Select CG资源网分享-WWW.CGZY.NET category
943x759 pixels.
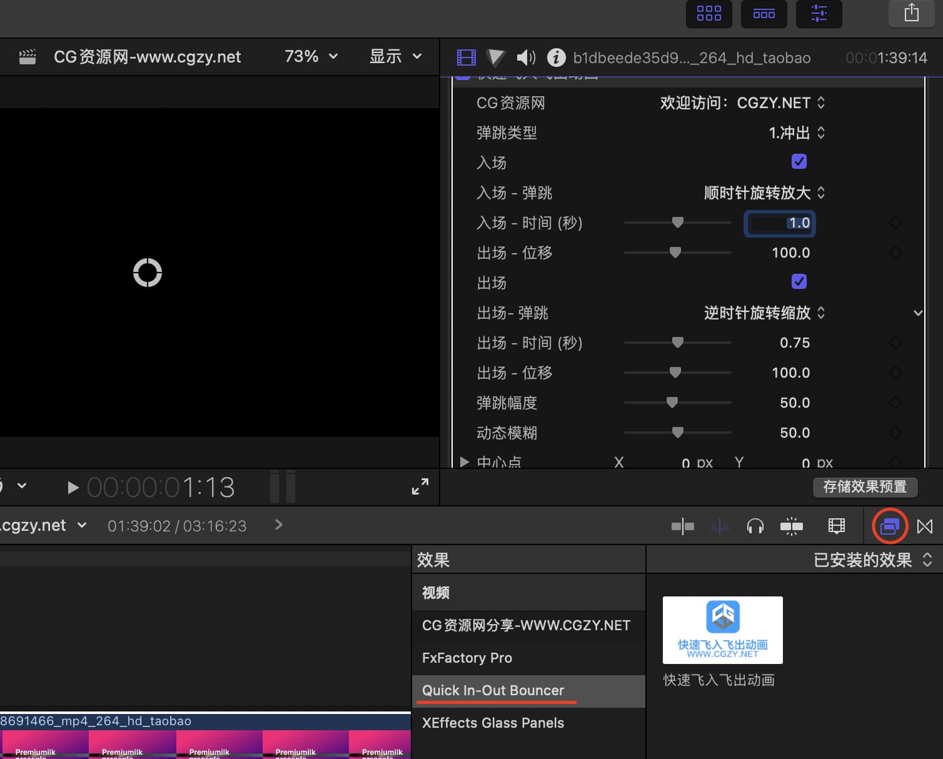[528, 625]
